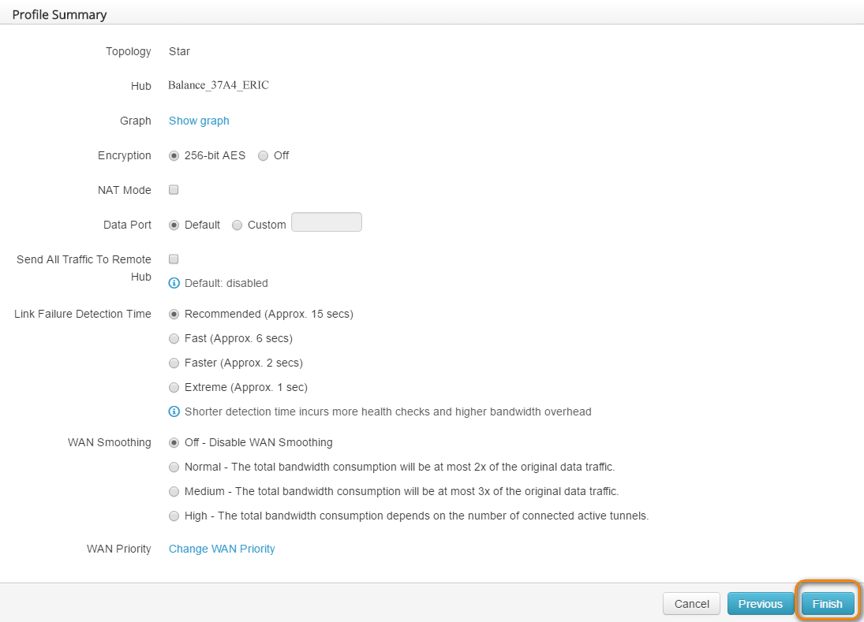Click the info icon beside Default: disabled
This screenshot has width=864, height=622.
pos(174,283)
